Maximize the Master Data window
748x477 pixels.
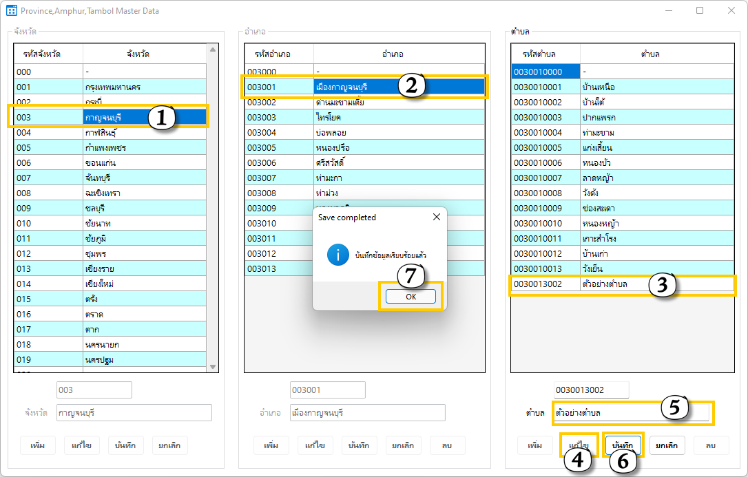pos(700,10)
